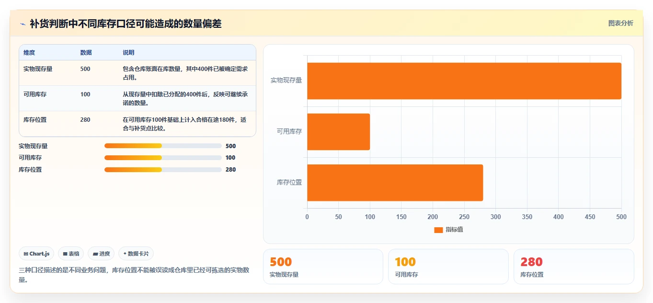The width and height of the screenshot is (653, 303).
Task: Click the 图表分析 label in header
Action: point(620,23)
